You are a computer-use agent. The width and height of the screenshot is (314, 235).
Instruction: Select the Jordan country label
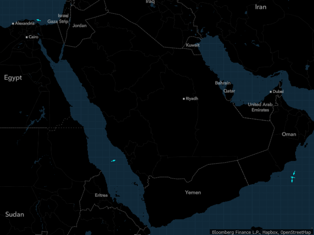[80, 25]
